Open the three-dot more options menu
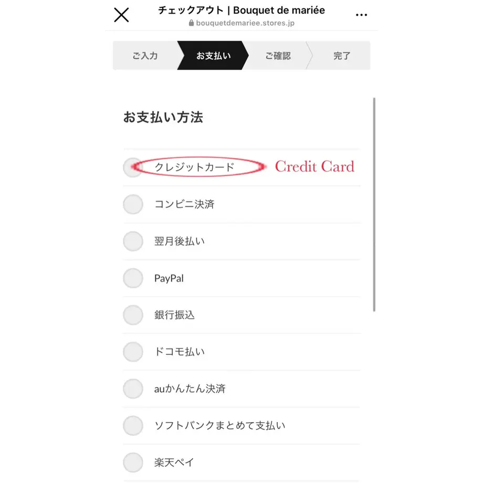 click(361, 15)
